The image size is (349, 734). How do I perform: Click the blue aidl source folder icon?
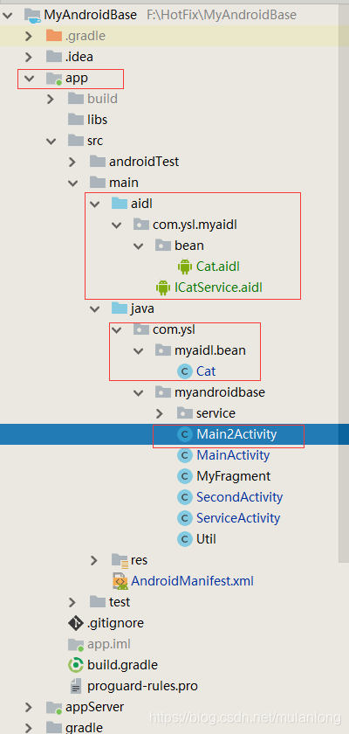click(x=120, y=203)
